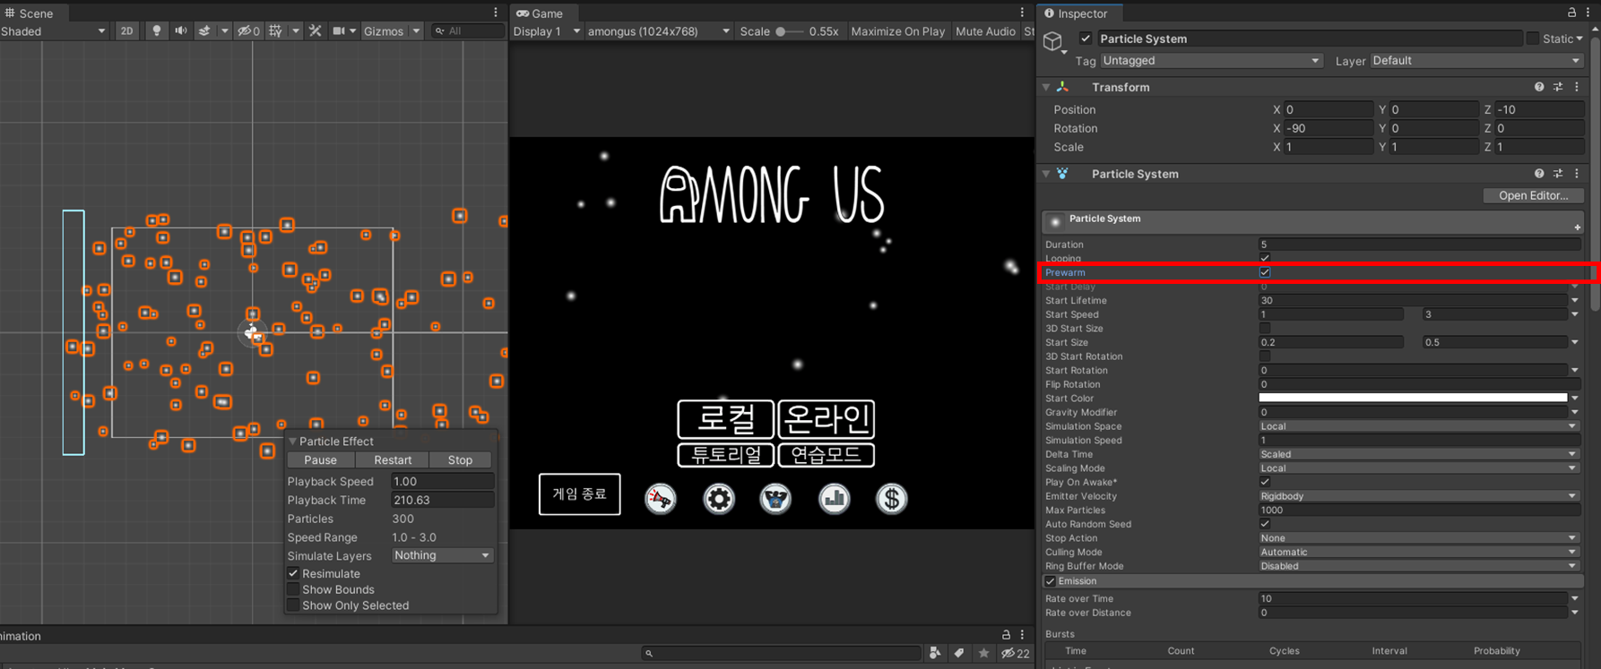Screen dimensions: 1601x669
Task: Open the Start Color white swatch
Action: [1413, 399]
